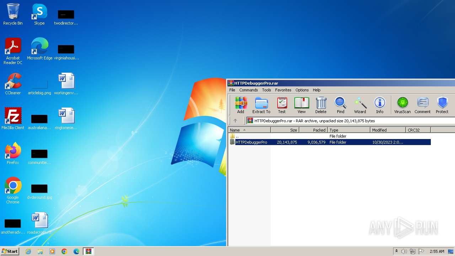
Task: Open the Help menu
Action: (x=317, y=90)
